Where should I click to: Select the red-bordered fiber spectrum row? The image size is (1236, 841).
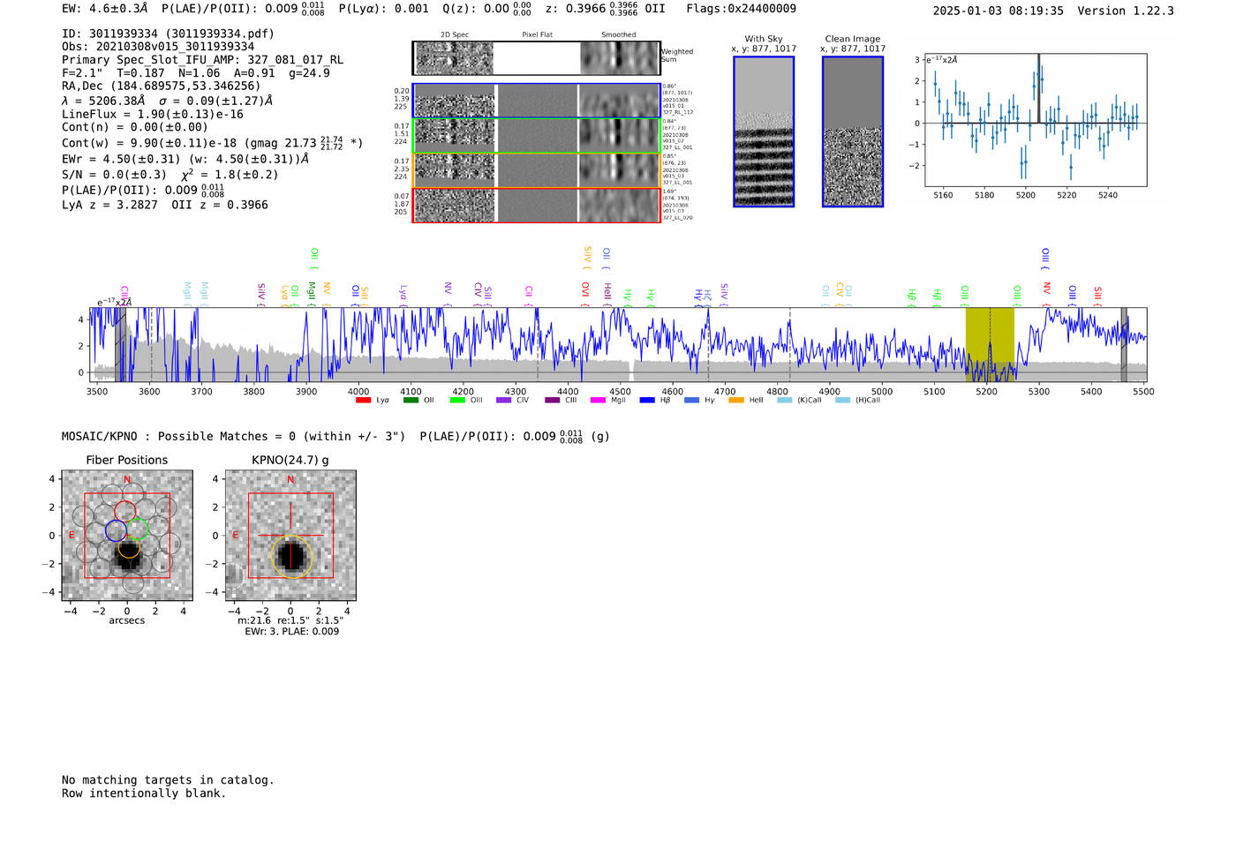[x=536, y=206]
